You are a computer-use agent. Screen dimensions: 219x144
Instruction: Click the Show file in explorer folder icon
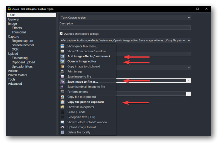click(x=62, y=107)
